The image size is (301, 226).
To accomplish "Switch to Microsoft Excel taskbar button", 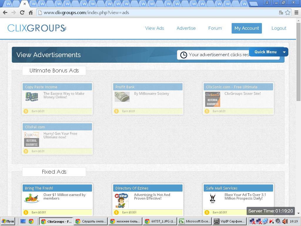I will 195,221.
